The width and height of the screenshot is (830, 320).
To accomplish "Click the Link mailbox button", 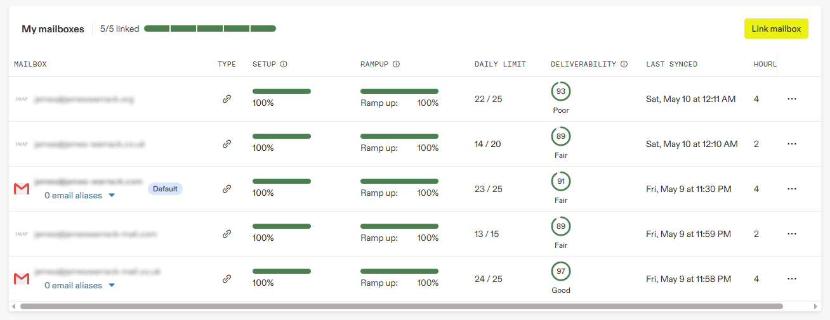I will (776, 29).
